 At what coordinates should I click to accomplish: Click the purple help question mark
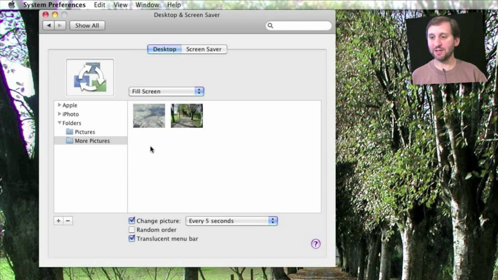tap(316, 244)
